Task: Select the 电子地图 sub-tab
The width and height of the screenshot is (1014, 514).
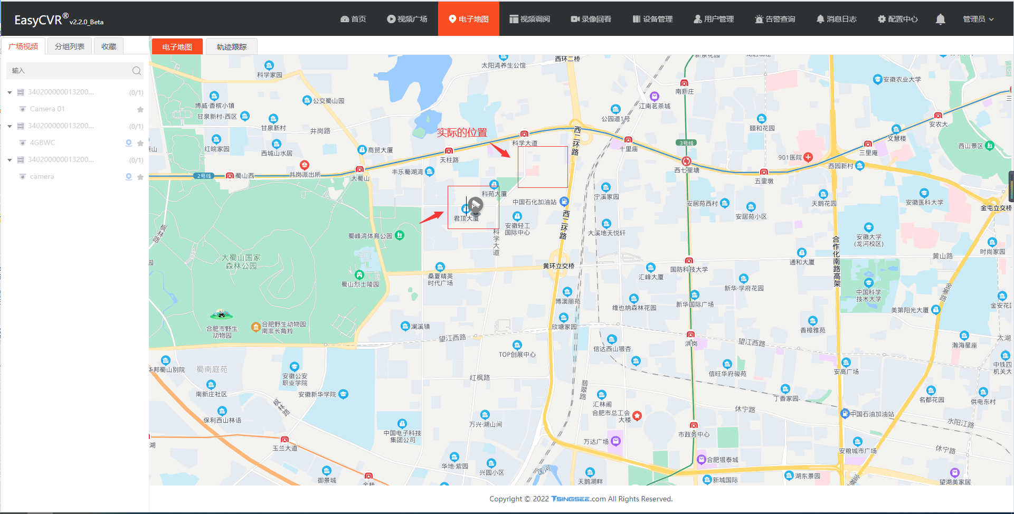Action: (x=177, y=47)
